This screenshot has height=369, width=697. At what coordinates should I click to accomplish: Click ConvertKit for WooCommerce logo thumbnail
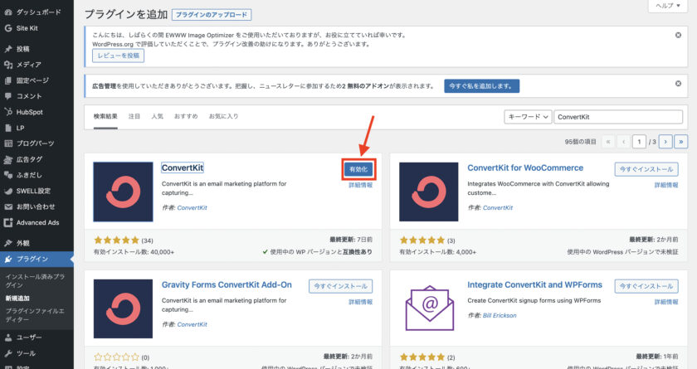pyautogui.click(x=428, y=192)
